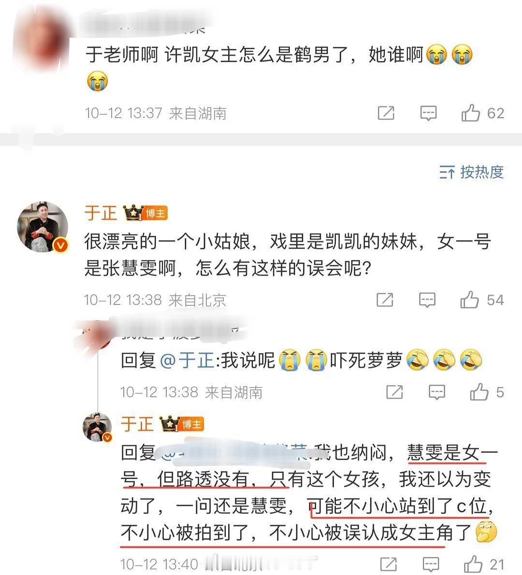Share the 吓死萝萝 reply
The width and height of the screenshot is (522, 575).
click(x=395, y=392)
